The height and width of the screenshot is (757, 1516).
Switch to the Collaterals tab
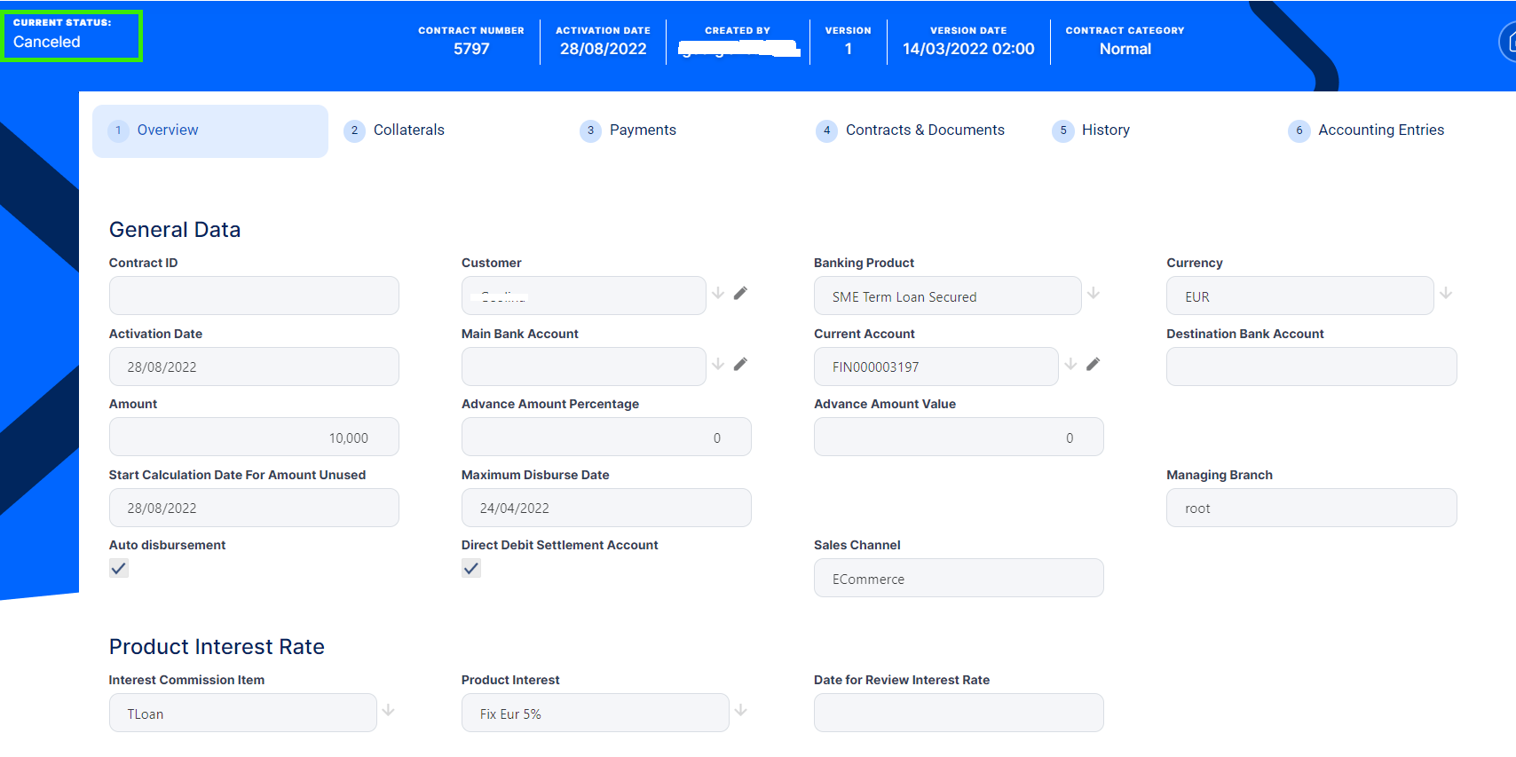[408, 130]
